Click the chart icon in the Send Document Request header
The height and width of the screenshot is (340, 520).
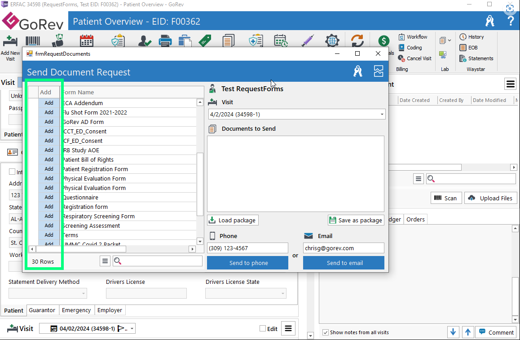379,71
